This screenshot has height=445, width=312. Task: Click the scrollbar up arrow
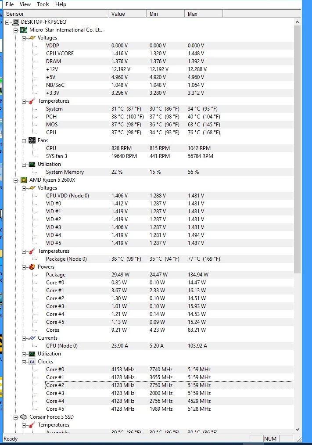(297, 22)
